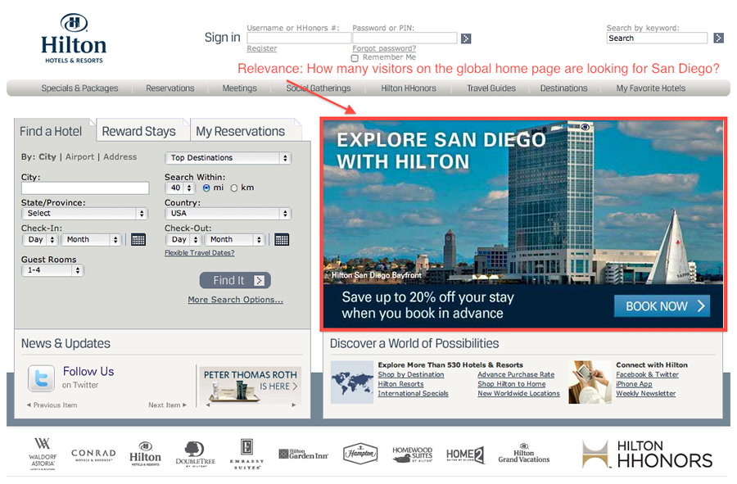The image size is (737, 484).
Task: Submit sign in with the arrow button
Action: (x=466, y=38)
